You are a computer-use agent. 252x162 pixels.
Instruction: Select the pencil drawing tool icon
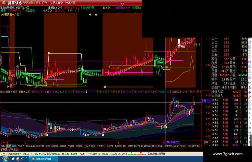[x=249, y=97]
